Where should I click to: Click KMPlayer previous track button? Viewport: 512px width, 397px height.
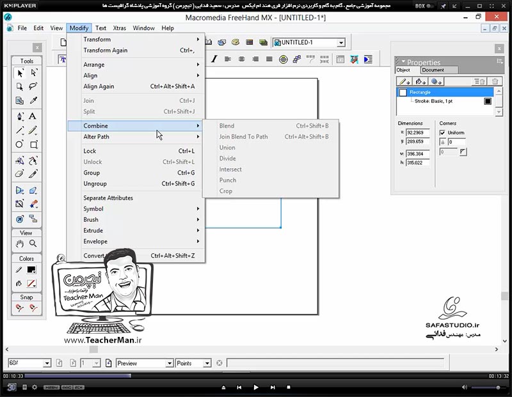[239, 387]
